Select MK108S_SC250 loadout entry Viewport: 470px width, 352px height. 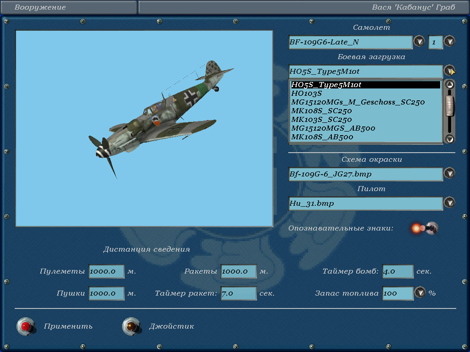(365, 111)
